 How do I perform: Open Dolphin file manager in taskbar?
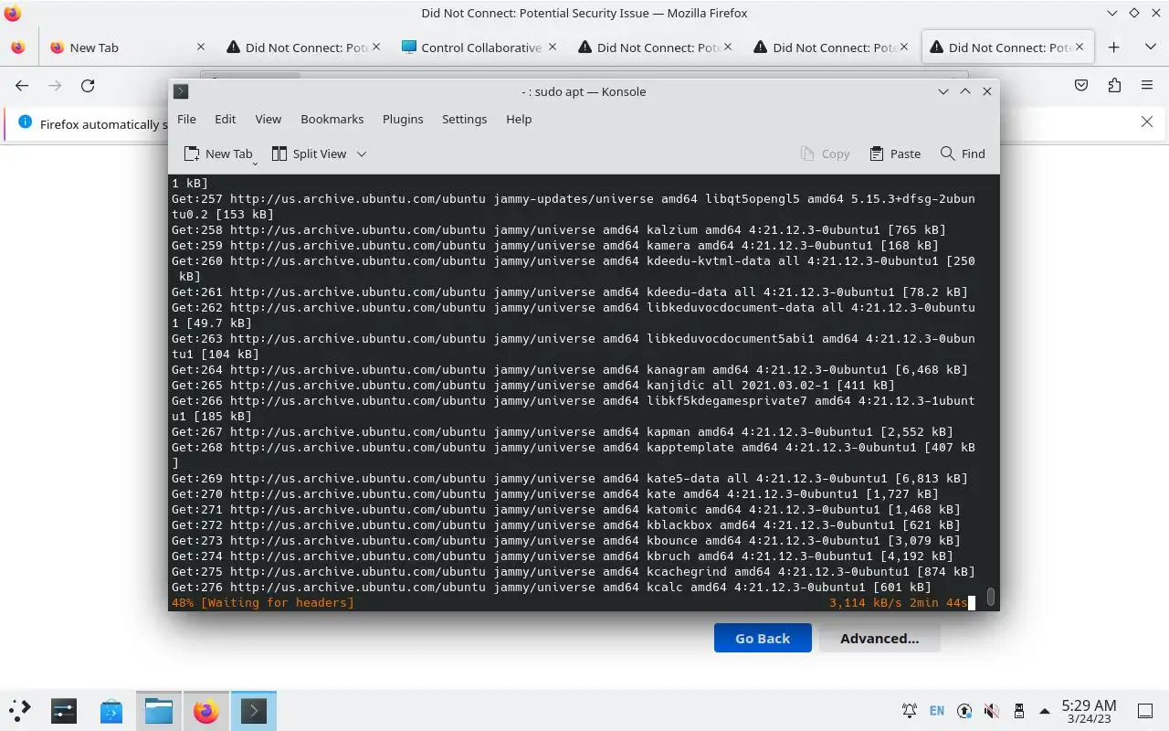[x=159, y=710]
